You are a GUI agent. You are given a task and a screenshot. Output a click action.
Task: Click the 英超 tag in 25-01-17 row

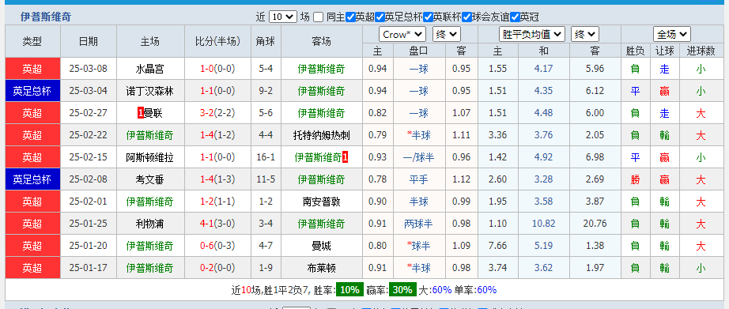coord(32,268)
